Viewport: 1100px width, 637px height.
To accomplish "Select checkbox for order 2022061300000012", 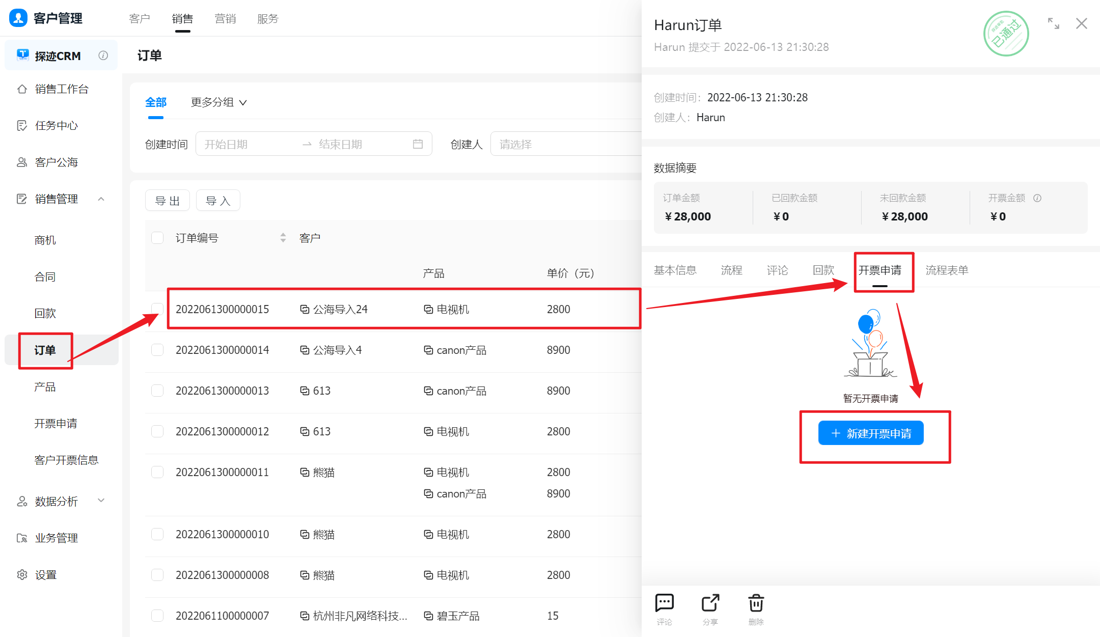I will [x=157, y=431].
